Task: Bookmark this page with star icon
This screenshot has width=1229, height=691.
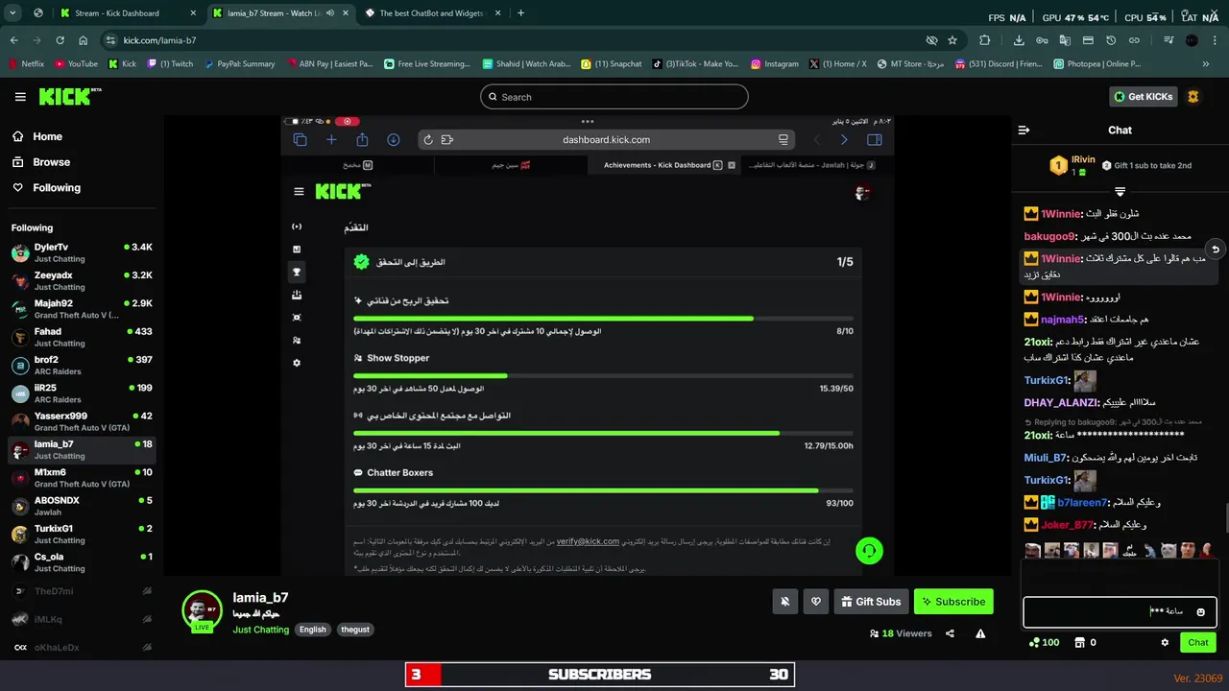Action: coord(952,40)
